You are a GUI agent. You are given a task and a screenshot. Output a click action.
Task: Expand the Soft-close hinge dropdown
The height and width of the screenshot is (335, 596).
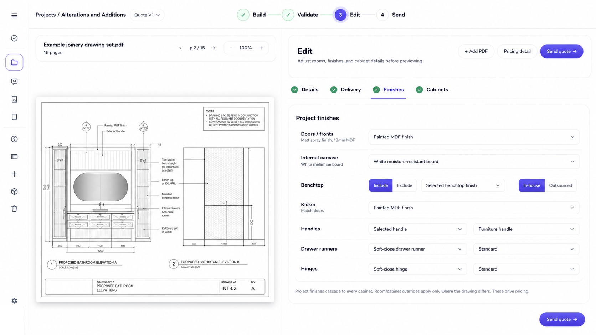coord(417,269)
